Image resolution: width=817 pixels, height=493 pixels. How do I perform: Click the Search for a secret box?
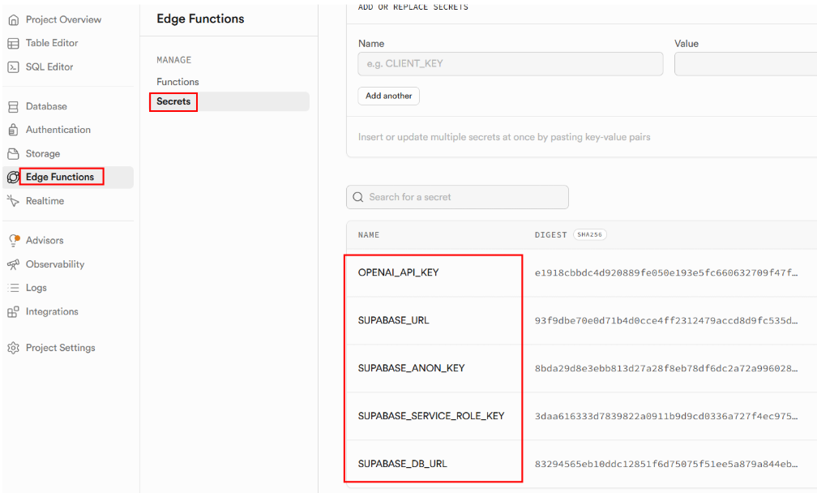(457, 197)
